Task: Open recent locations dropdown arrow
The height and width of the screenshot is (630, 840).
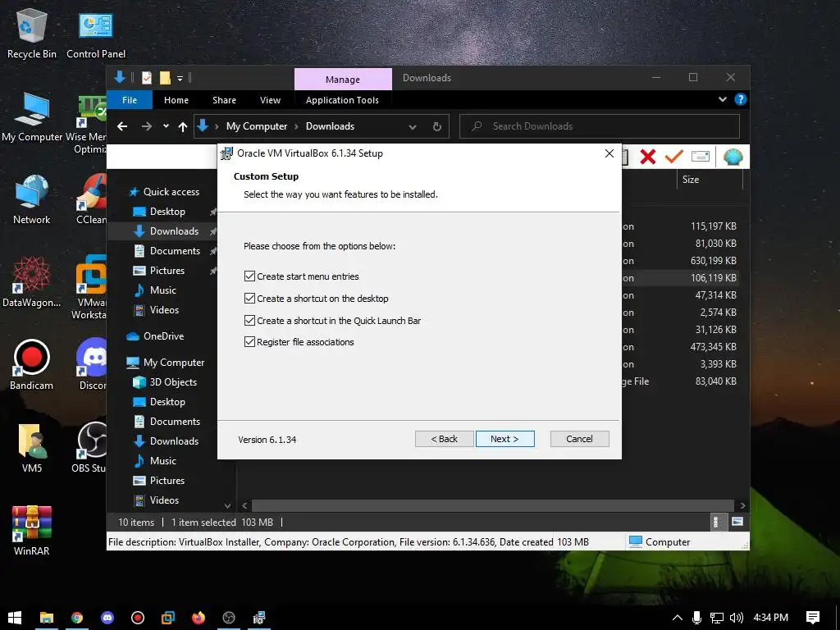Action: pos(166,126)
